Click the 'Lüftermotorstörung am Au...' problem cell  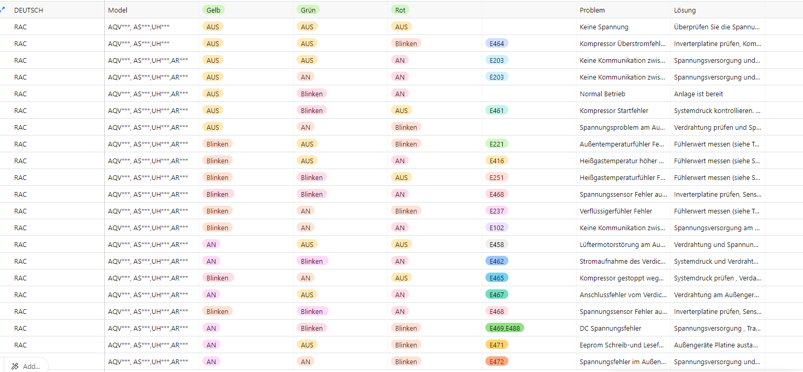pos(623,244)
